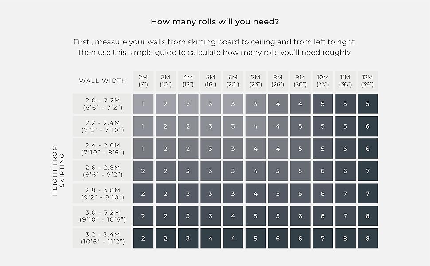The image size is (430, 266).
Task: Click the vertical "HEIGHT FROM SKIRTING" label
Action: click(x=58, y=171)
